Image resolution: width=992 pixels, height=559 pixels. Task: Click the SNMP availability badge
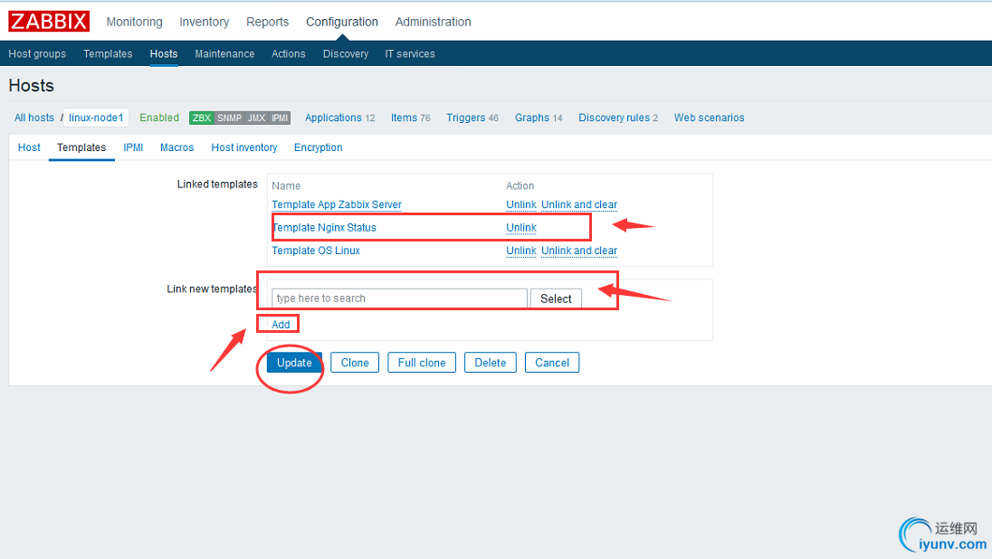coord(229,118)
